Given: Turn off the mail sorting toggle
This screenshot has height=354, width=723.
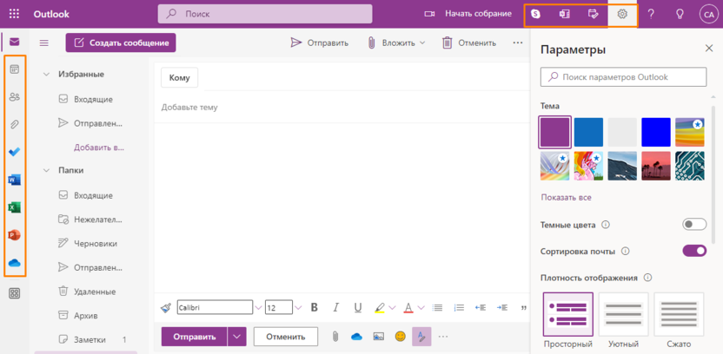Looking at the screenshot, I should (x=694, y=252).
